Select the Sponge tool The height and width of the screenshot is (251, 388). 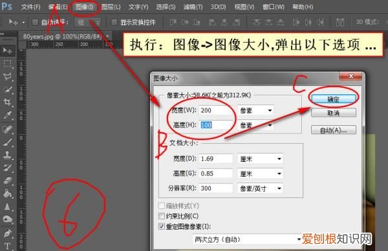(x=7, y=219)
